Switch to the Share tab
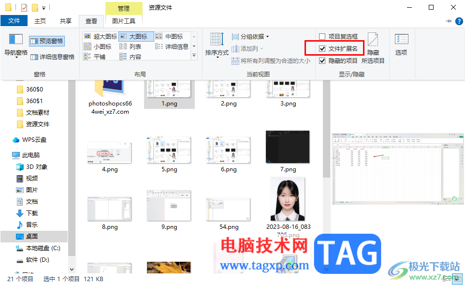The width and height of the screenshot is (465, 285). (66, 21)
